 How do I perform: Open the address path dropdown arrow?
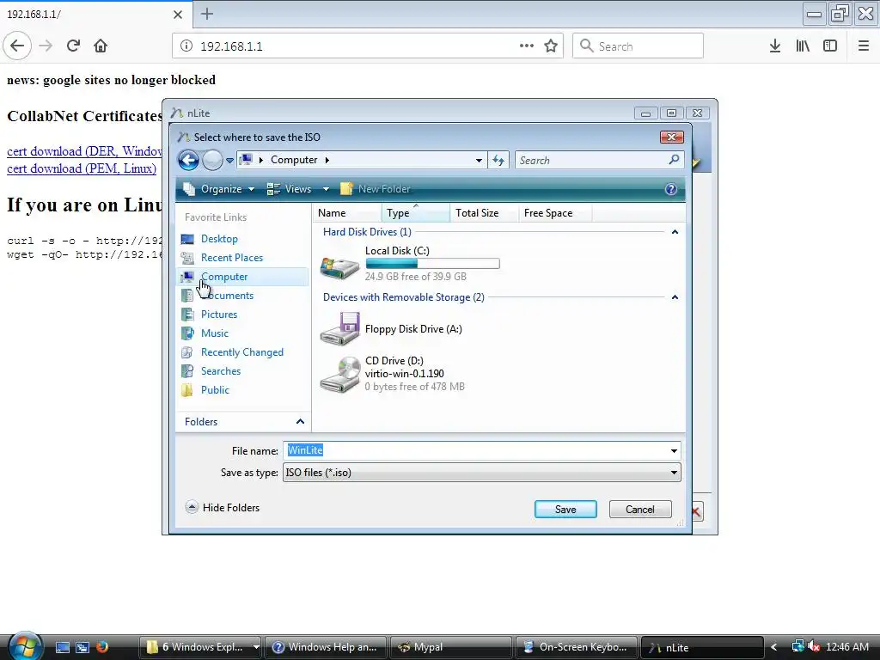[479, 161]
